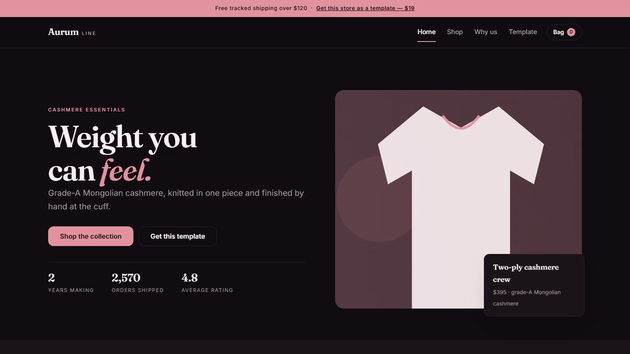Follow the 'Get this store as a template — $19' link
This screenshot has height=354, width=630.
point(365,8)
